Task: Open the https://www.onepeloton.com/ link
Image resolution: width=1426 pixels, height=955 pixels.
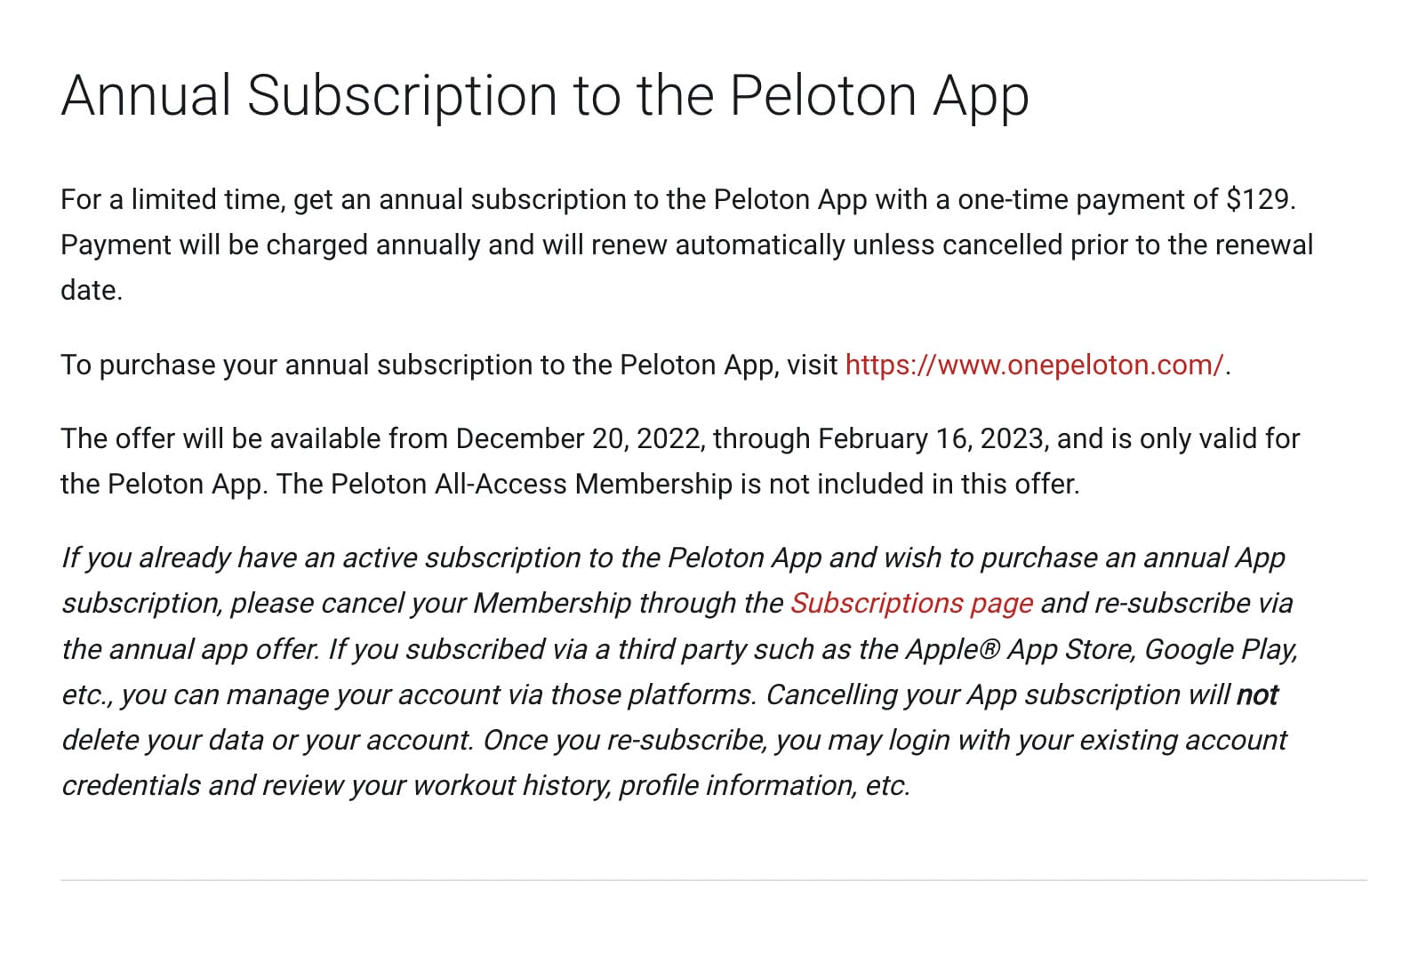Action: [x=1034, y=365]
